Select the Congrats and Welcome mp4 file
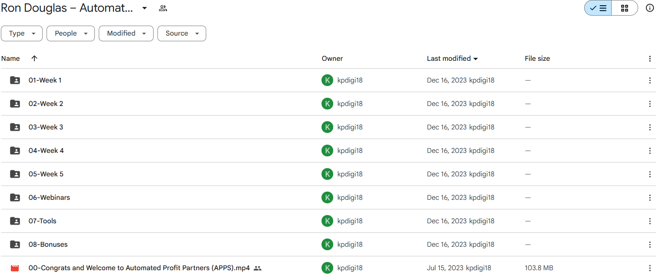Screen dimensions: 656x275 [139, 268]
